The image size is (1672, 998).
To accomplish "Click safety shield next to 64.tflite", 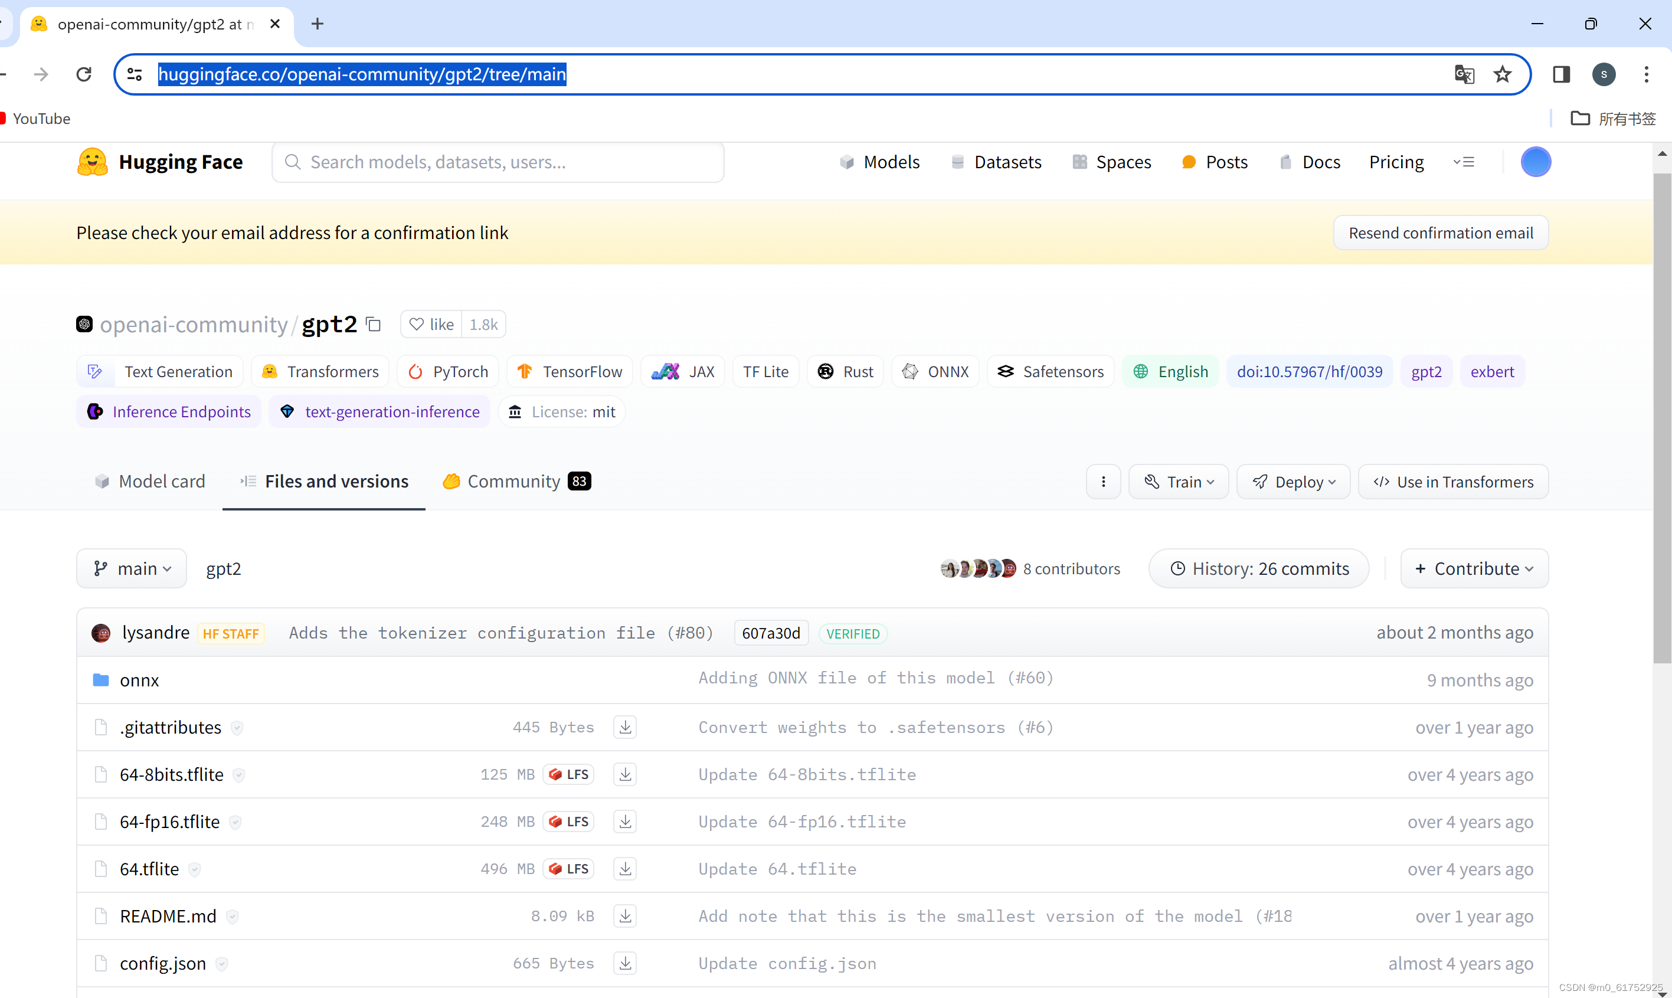I will (x=194, y=869).
